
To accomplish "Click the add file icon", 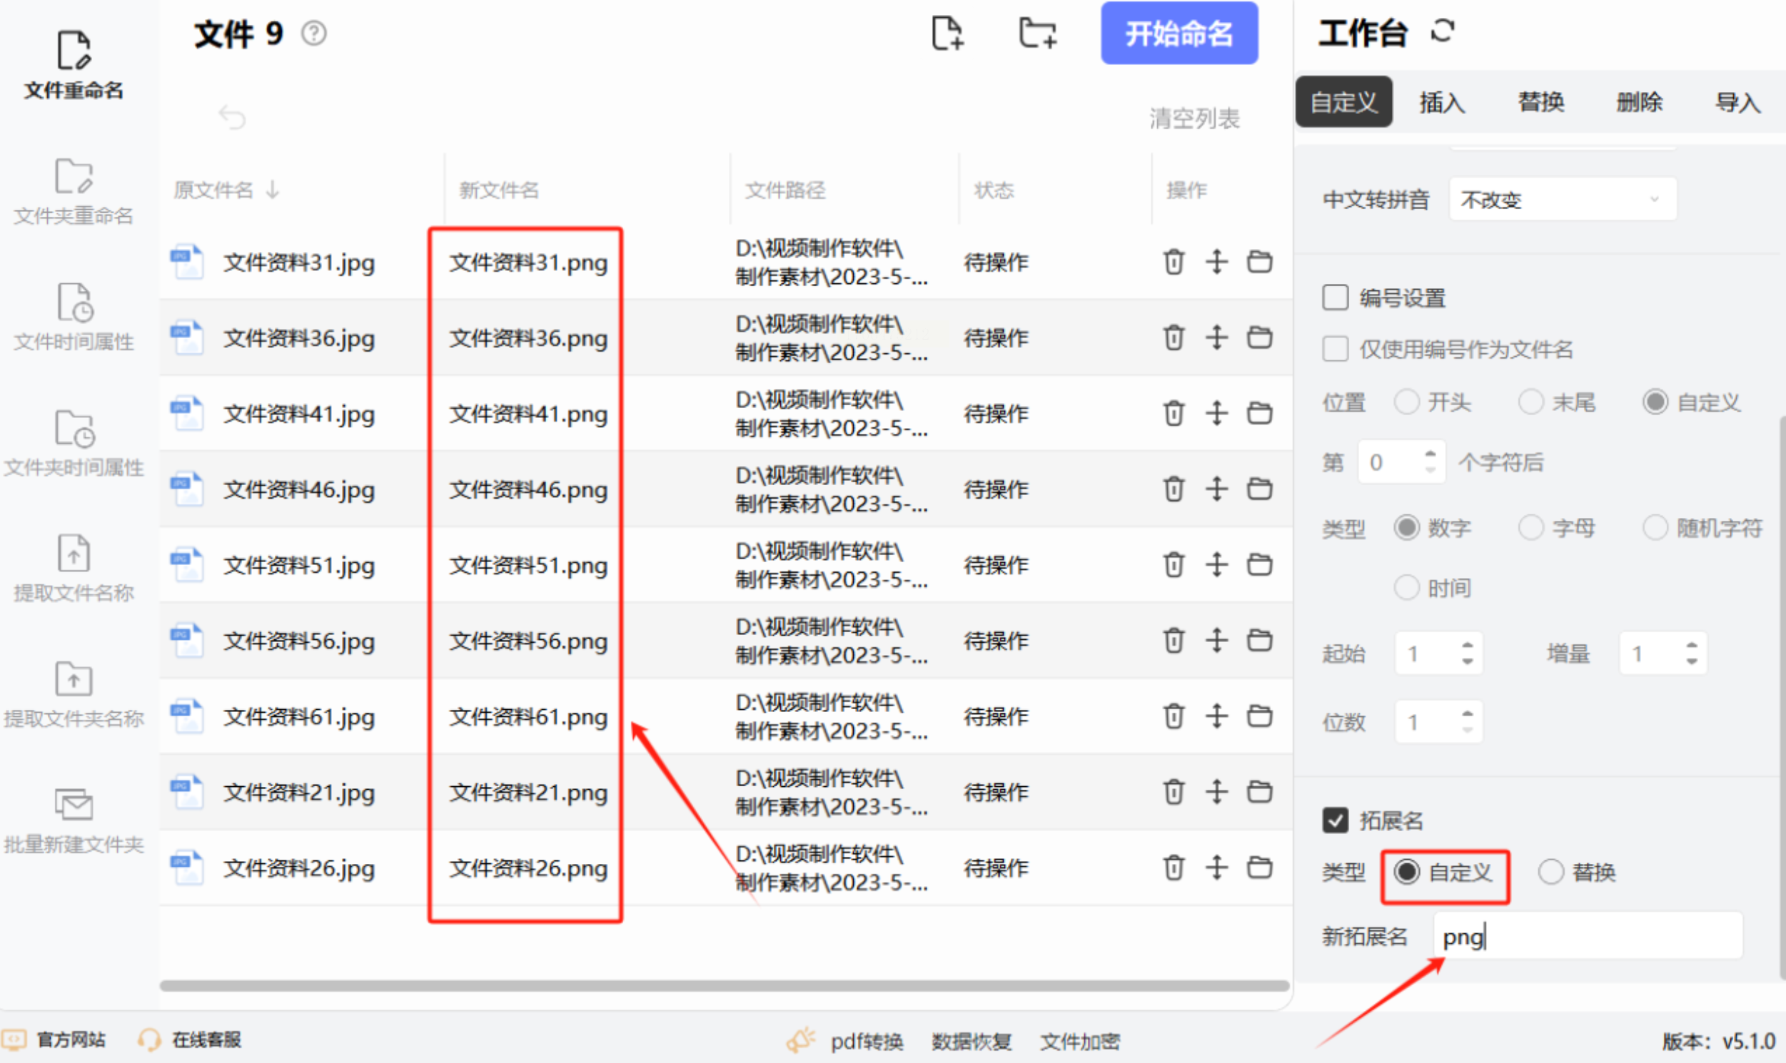I will 947,34.
